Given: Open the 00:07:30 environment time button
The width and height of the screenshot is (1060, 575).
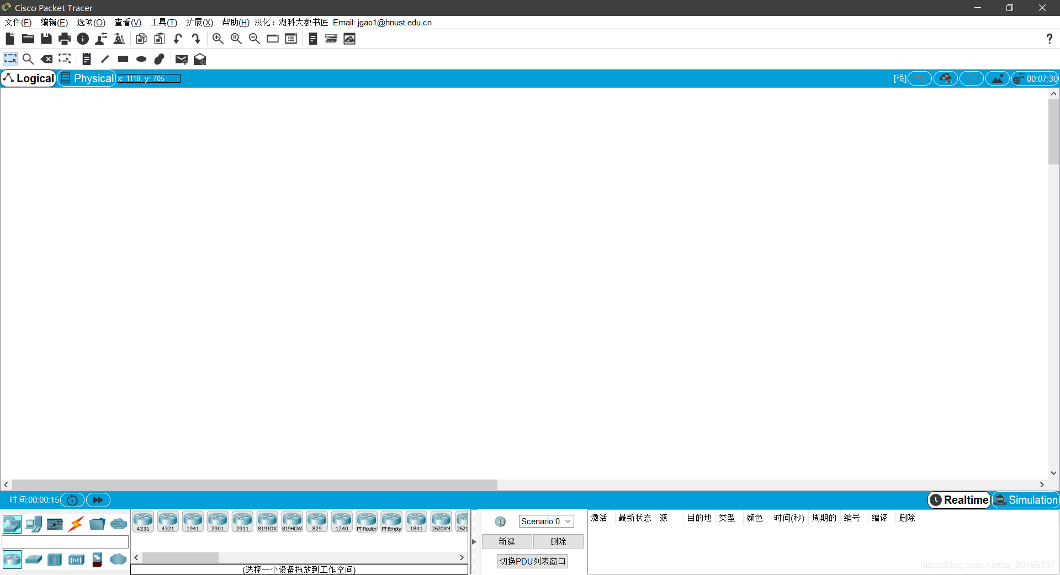Looking at the screenshot, I should click(x=1035, y=78).
